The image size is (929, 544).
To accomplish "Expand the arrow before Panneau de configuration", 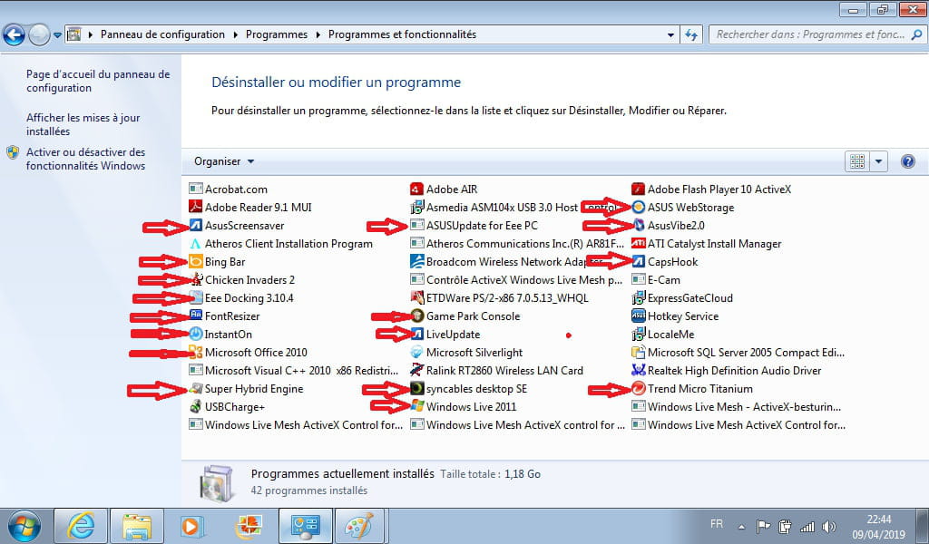I will coord(91,35).
